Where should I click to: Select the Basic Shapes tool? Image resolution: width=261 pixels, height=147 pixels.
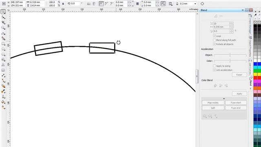click(3, 60)
